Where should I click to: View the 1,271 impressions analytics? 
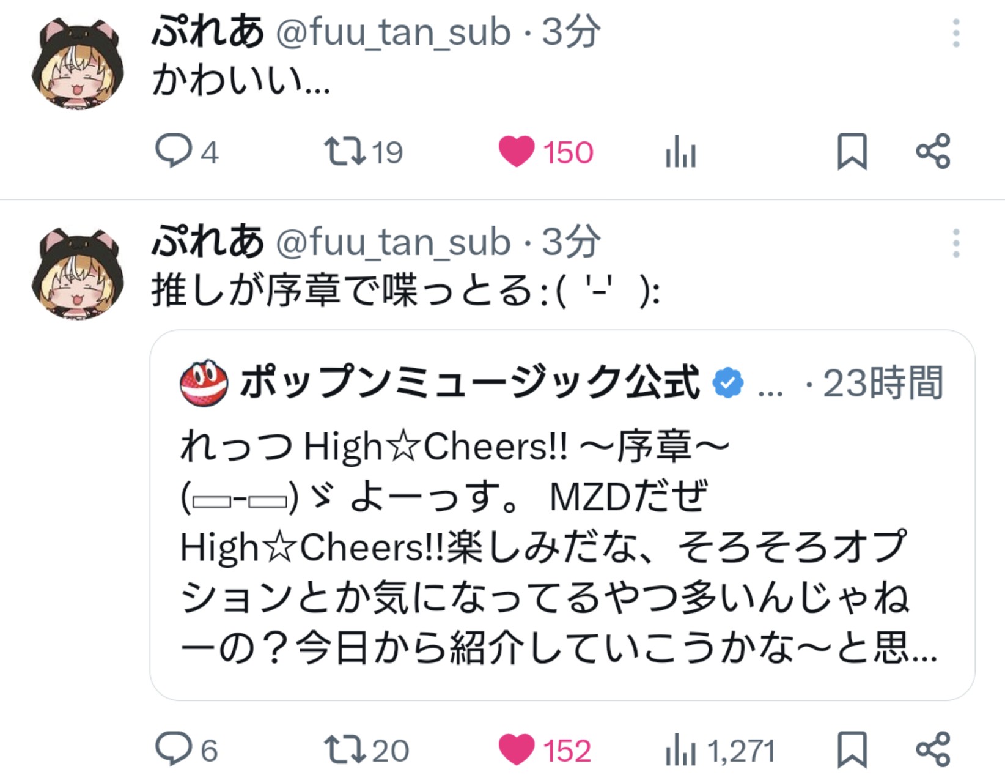tap(720, 750)
